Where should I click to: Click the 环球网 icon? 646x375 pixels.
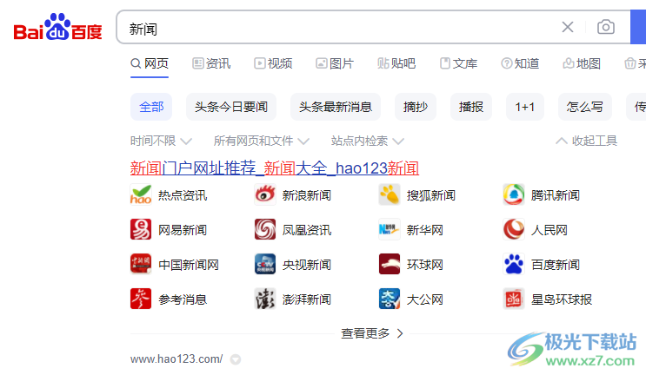pos(390,264)
